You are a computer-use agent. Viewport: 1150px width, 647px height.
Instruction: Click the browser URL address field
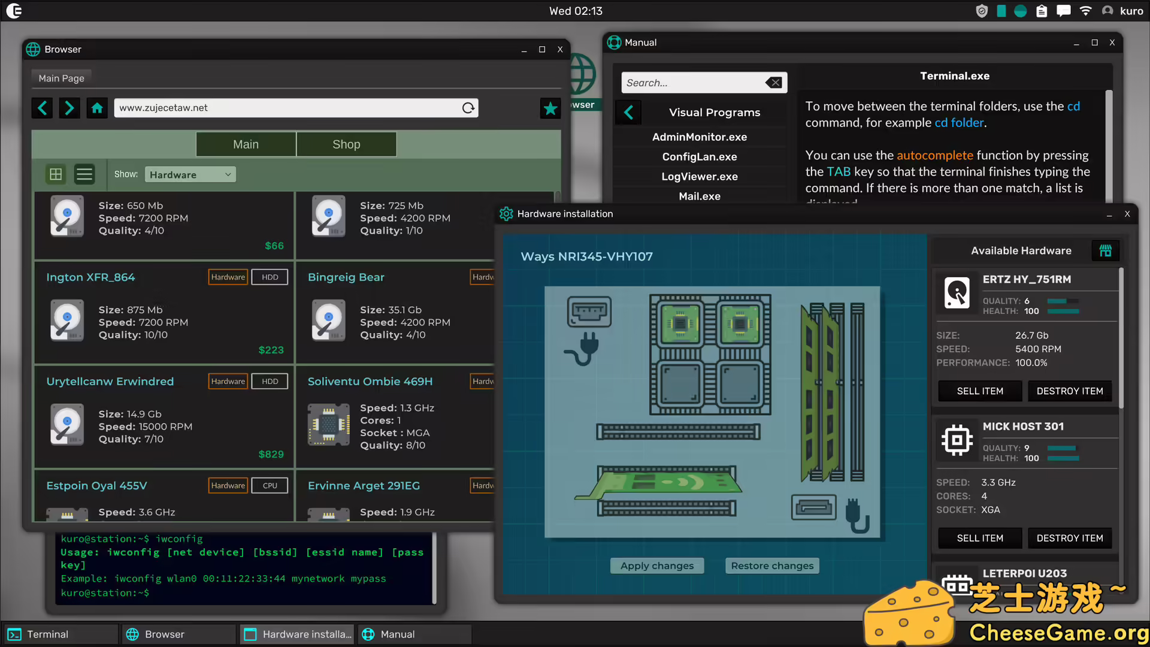287,108
